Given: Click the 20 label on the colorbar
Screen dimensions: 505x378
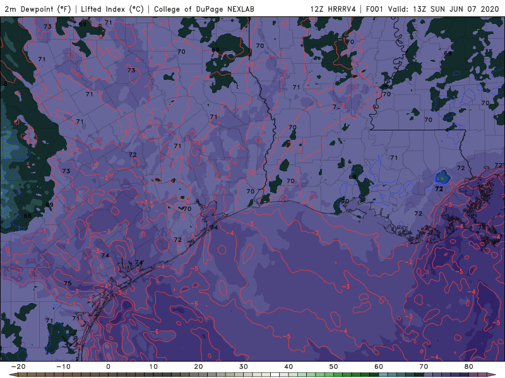Looking at the screenshot, I should [x=198, y=367].
